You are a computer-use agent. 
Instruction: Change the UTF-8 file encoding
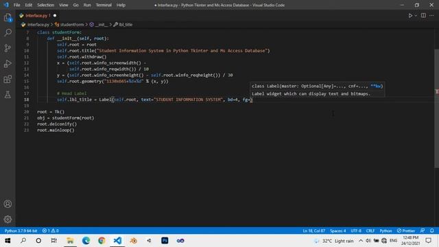pos(356,231)
